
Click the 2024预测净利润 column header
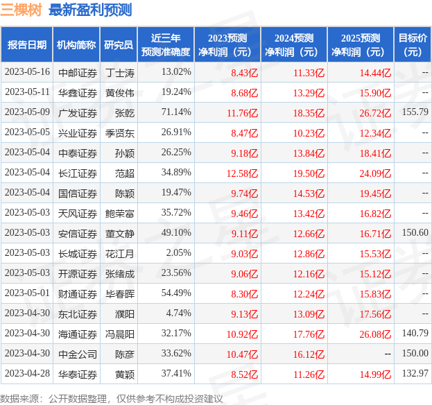pos(294,45)
